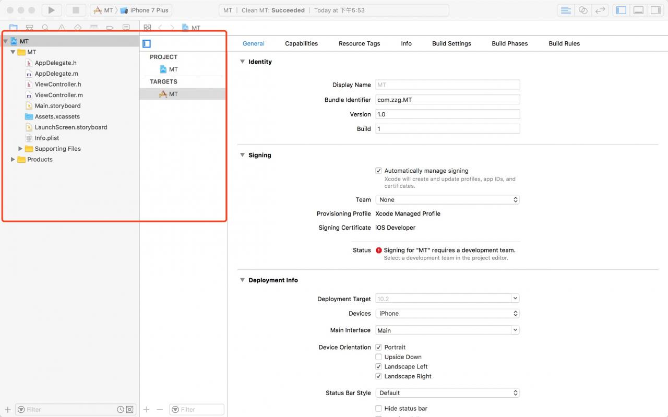Expand the Supporting Files folder

tap(20, 149)
